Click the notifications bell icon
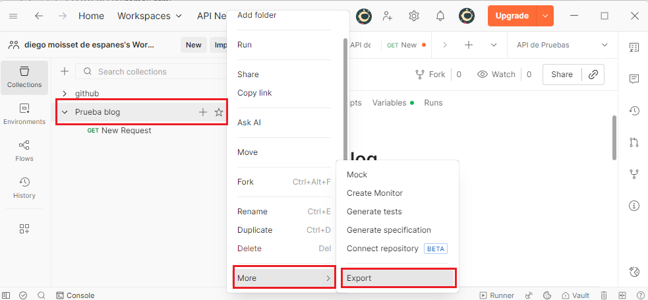Viewport: 648px width, 300px height. (440, 16)
